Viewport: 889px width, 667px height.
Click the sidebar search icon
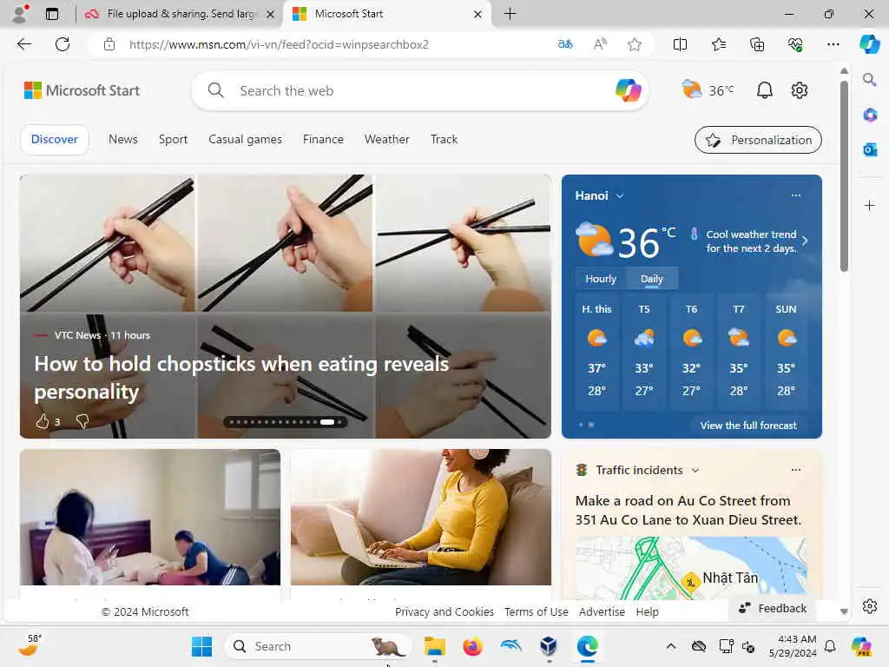click(x=869, y=79)
